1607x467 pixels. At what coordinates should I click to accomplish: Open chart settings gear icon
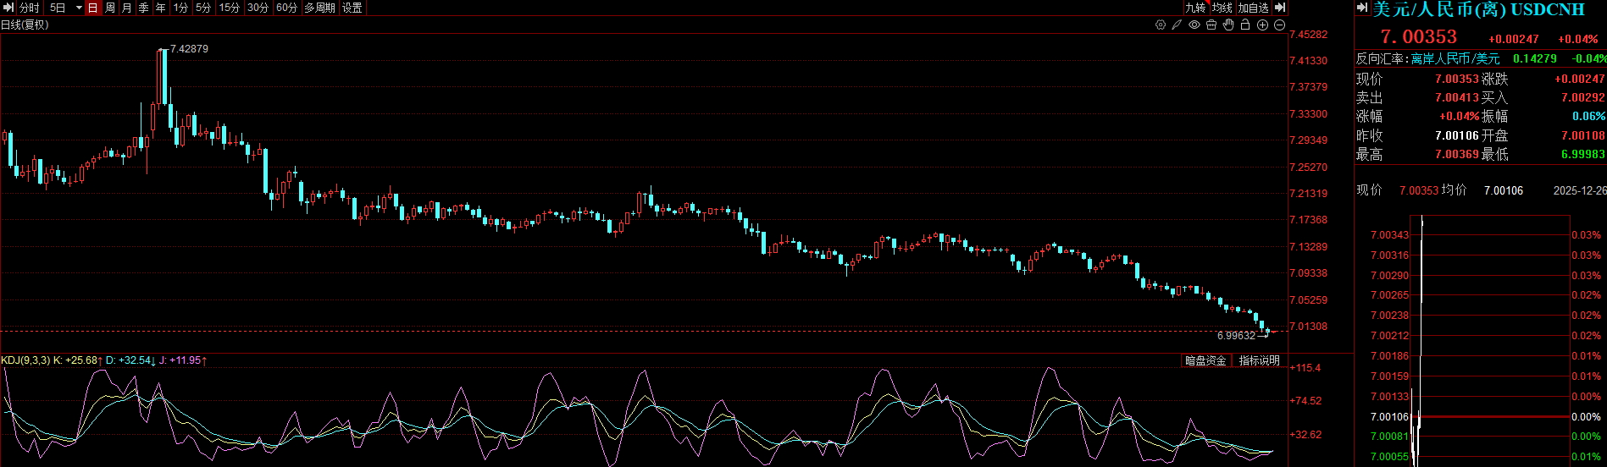point(1161,25)
